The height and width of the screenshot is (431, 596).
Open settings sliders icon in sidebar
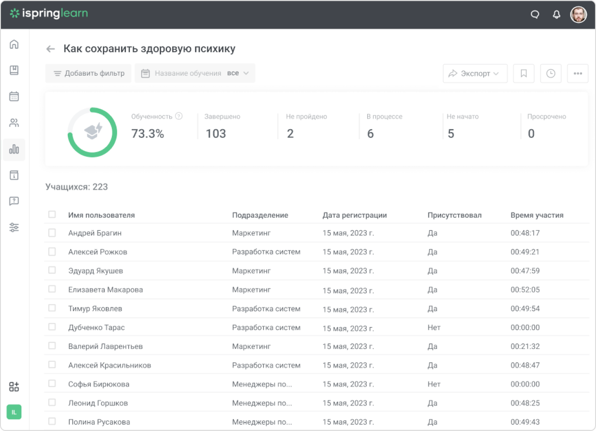click(x=14, y=228)
